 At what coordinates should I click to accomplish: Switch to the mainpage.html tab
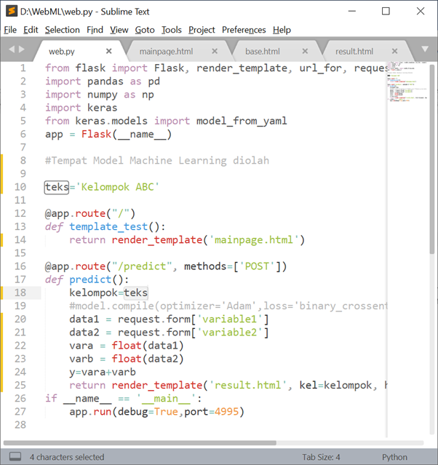tap(166, 52)
